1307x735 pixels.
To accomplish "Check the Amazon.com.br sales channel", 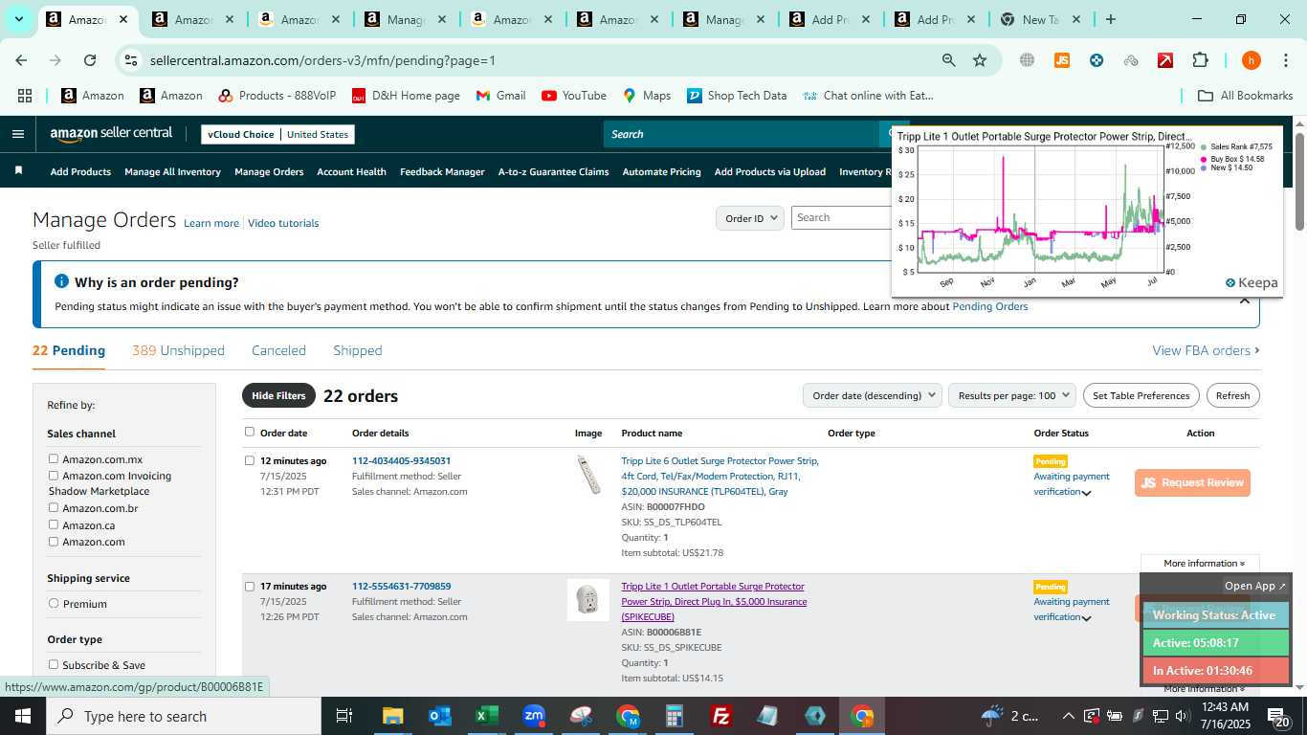I will 54,508.
